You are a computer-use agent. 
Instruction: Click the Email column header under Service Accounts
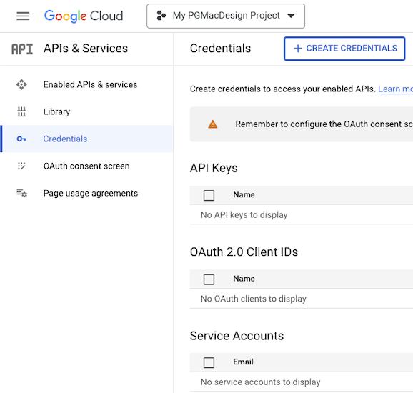pyautogui.click(x=243, y=362)
